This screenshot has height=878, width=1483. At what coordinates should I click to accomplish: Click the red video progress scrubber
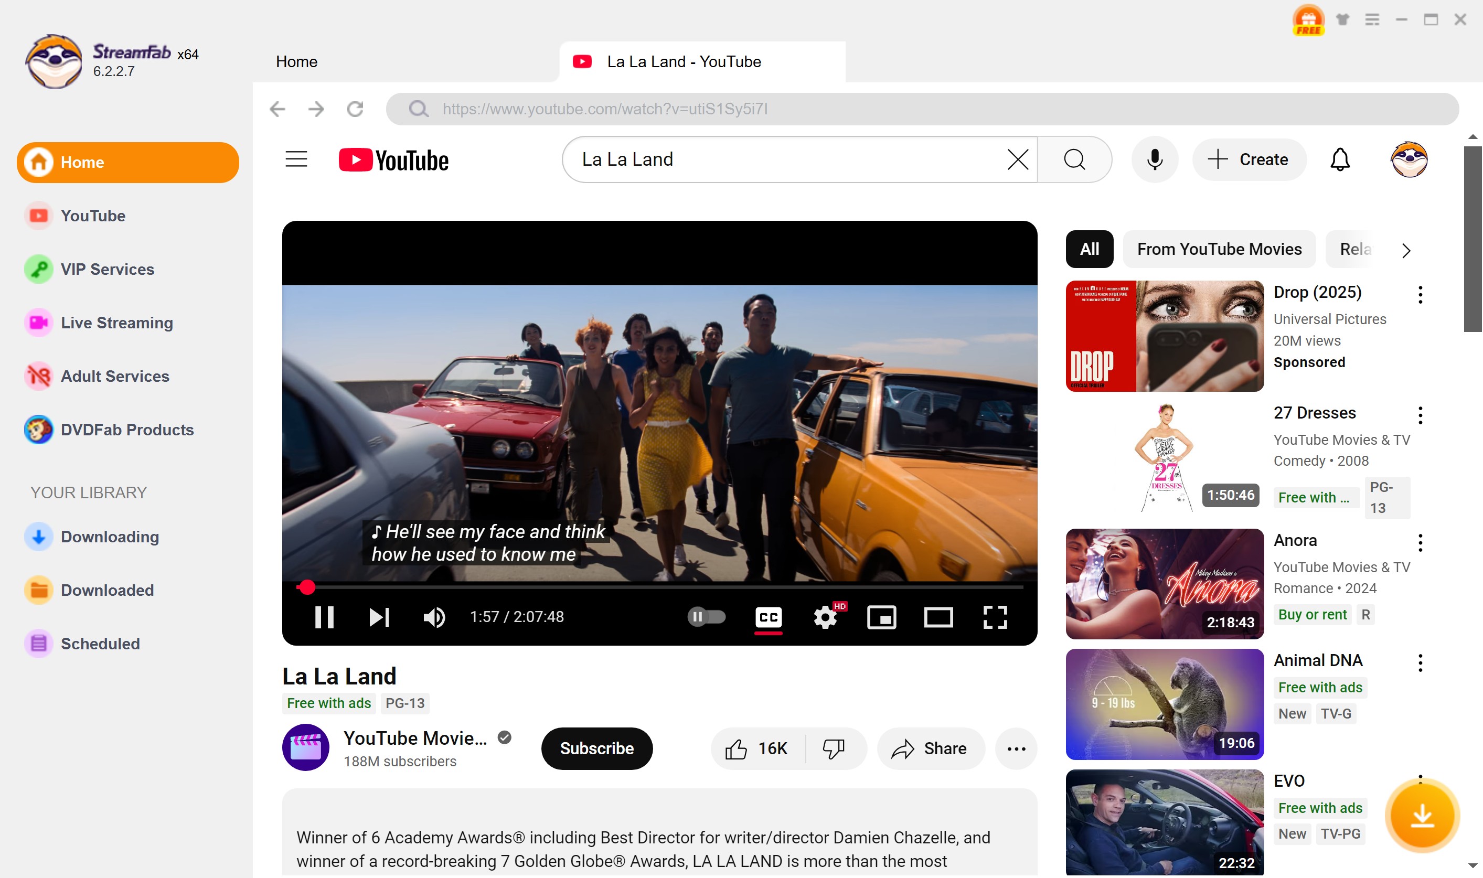point(306,587)
